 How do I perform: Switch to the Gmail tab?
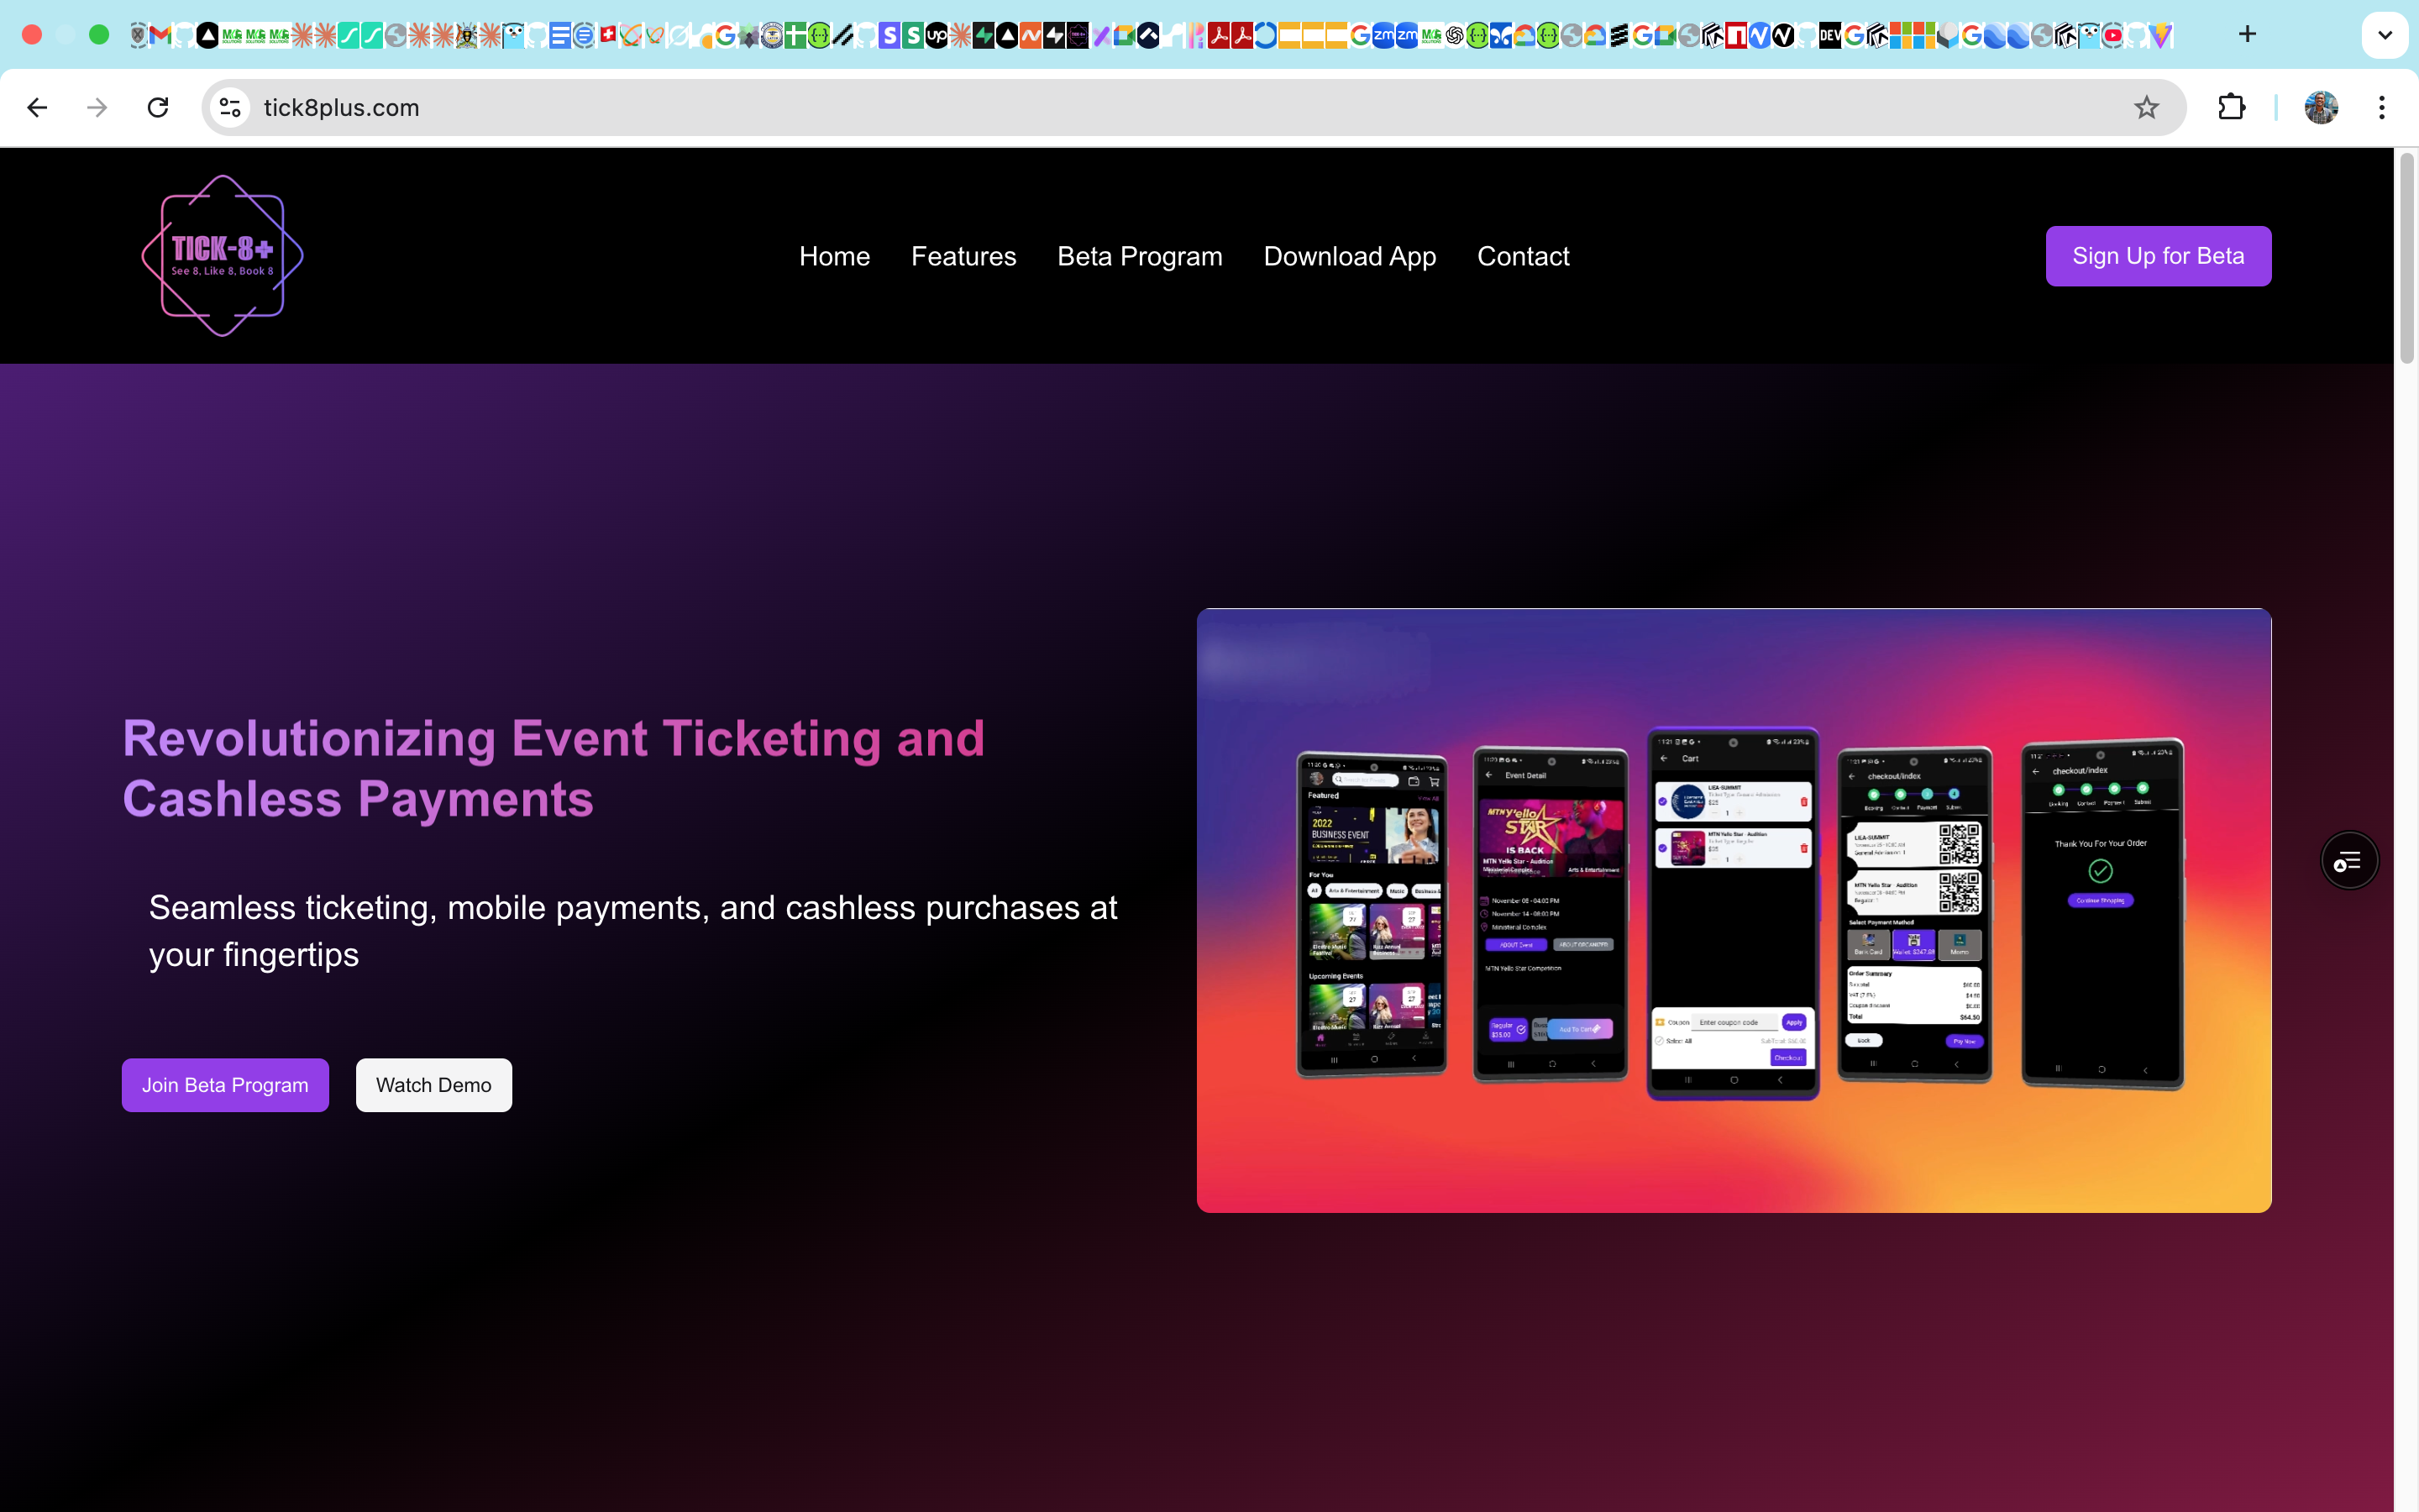160,36
